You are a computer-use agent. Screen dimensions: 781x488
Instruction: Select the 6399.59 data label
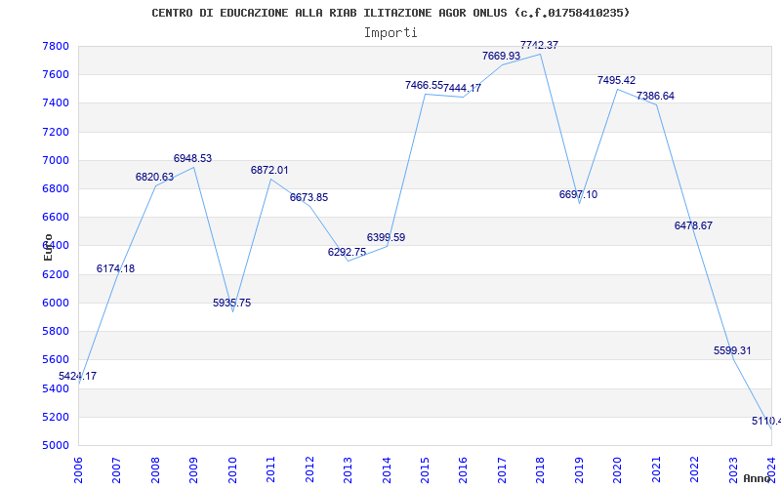coord(386,237)
